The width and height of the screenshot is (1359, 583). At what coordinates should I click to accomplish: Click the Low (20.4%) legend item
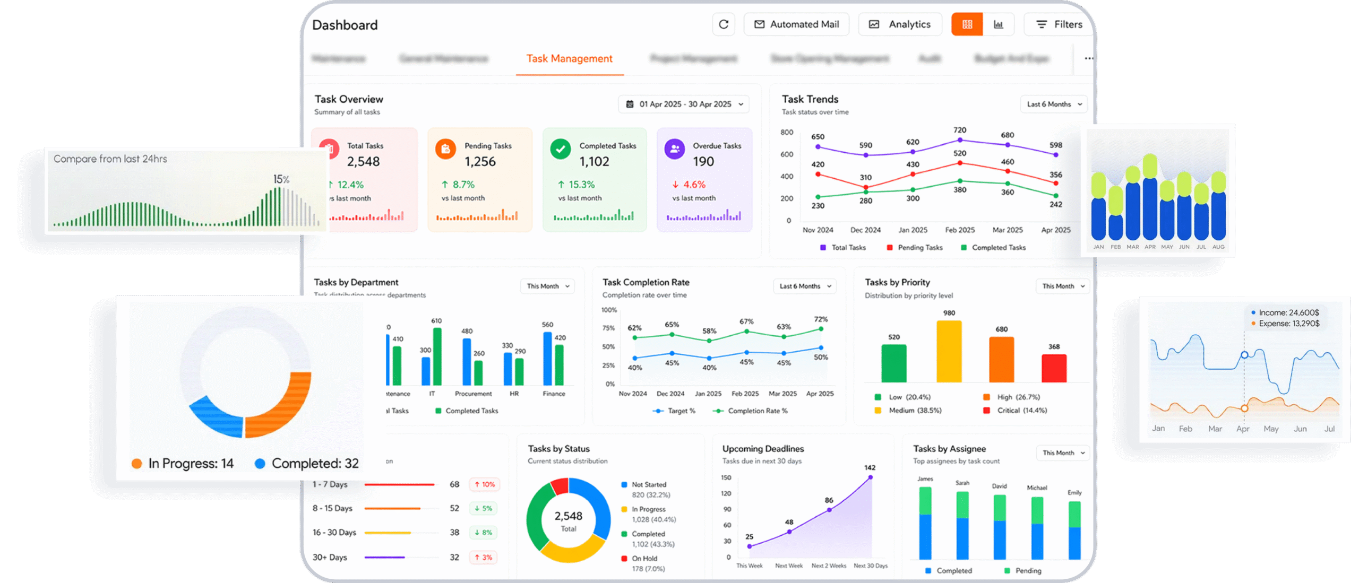(x=902, y=397)
